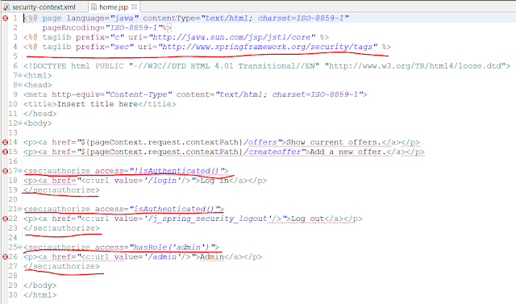This screenshot has width=516, height=304.
Task: Click the error marker on line 17
Action: [5, 171]
